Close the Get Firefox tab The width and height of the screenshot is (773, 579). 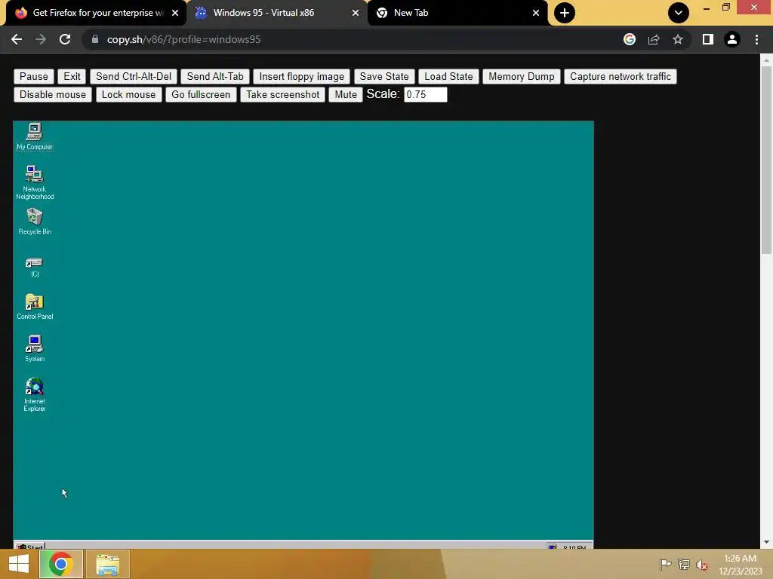tap(175, 13)
